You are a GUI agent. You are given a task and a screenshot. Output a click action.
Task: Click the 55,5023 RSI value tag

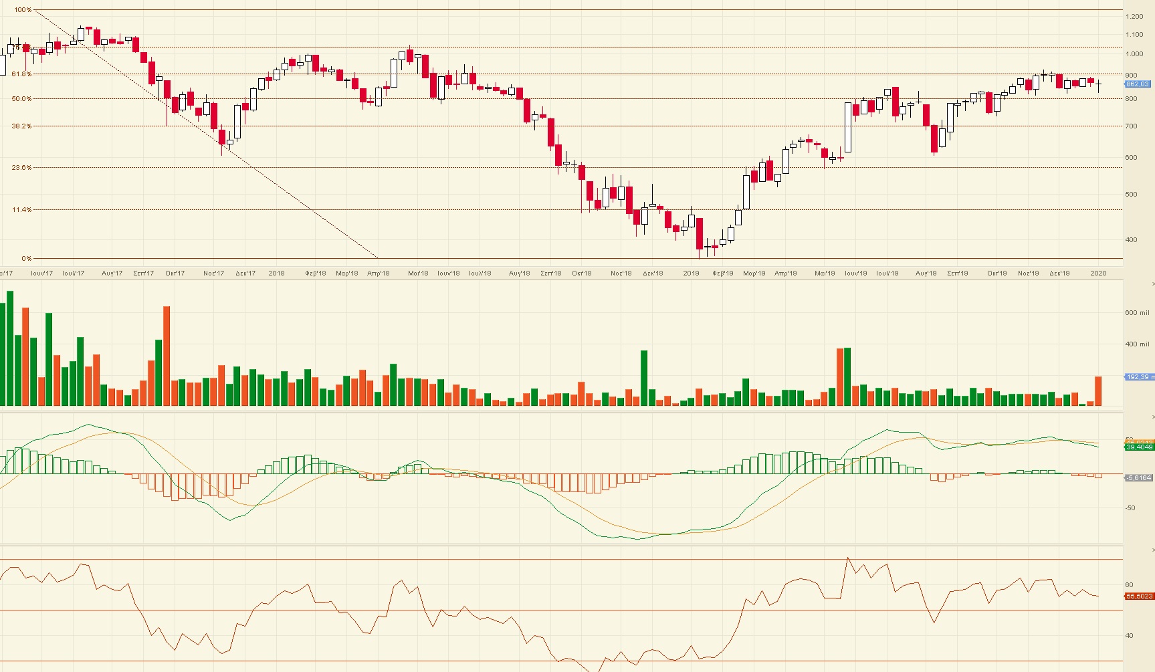click(1139, 596)
